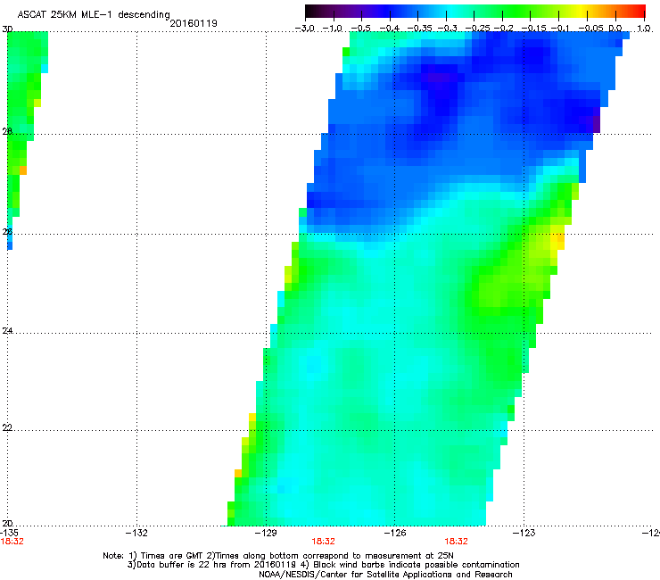This screenshot has height=580, width=660.
Task: Select the -0.1 color scale label
Action: [x=560, y=29]
